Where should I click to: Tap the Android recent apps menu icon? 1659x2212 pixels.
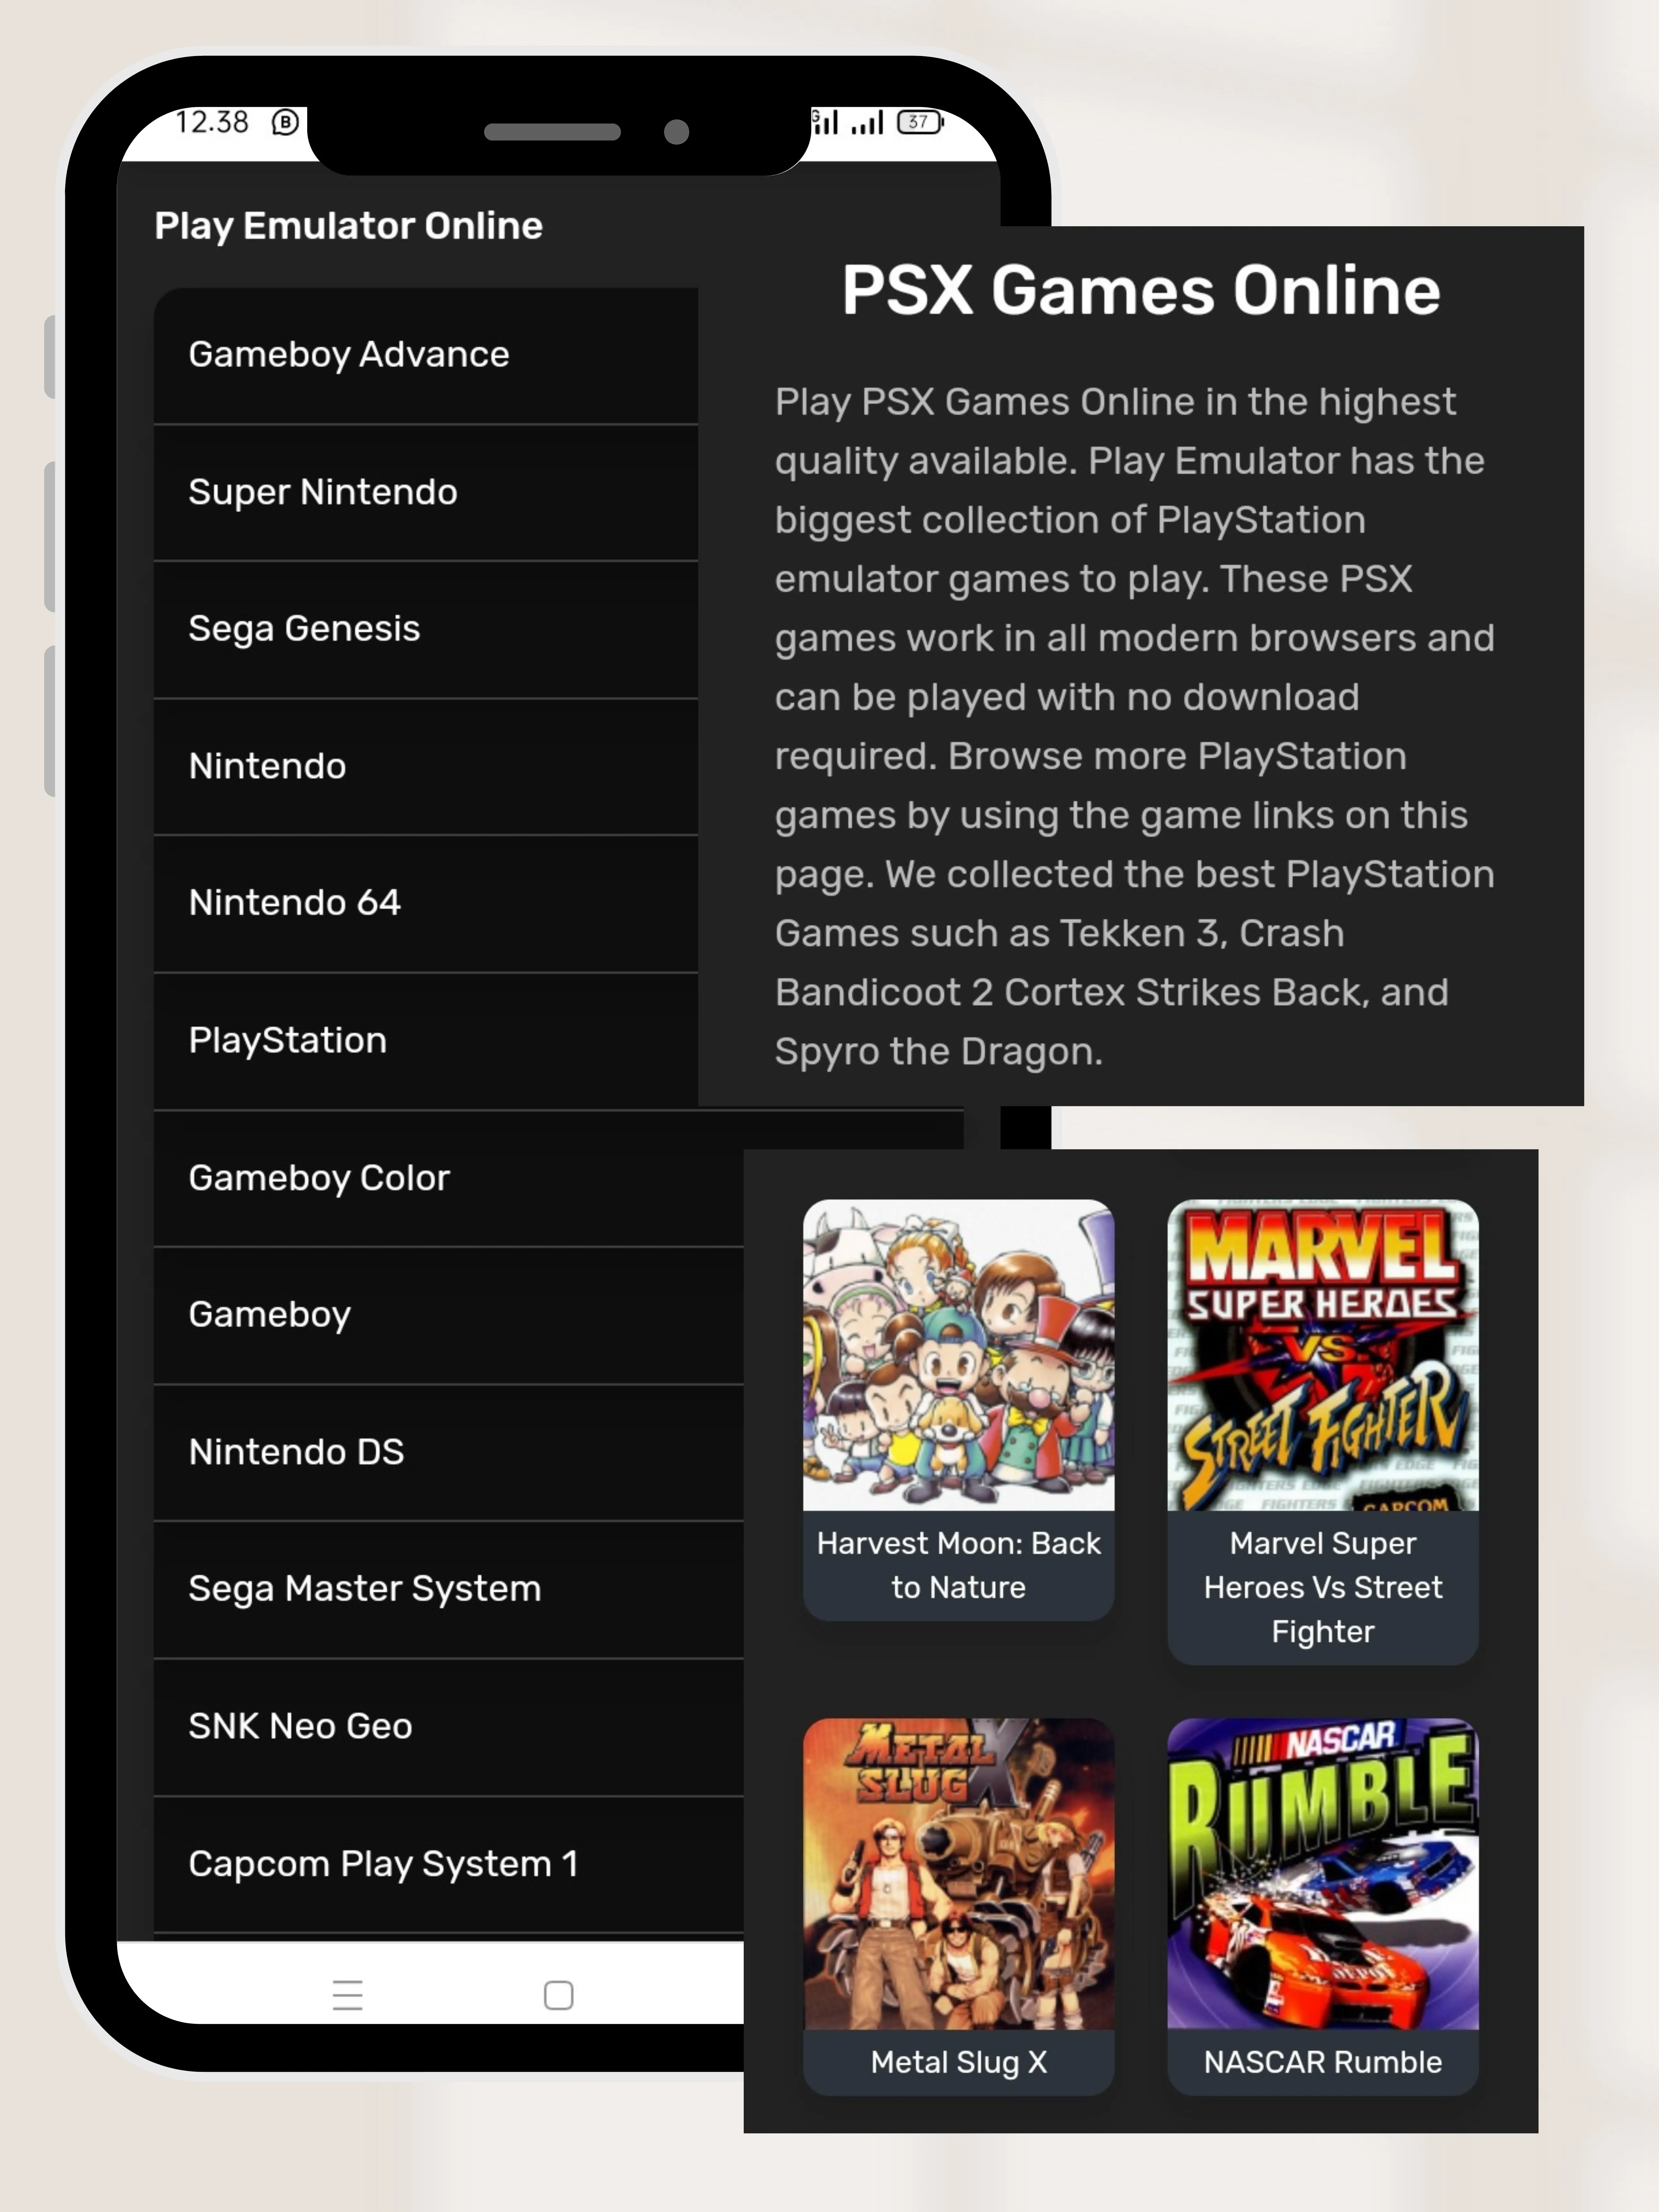click(347, 1995)
